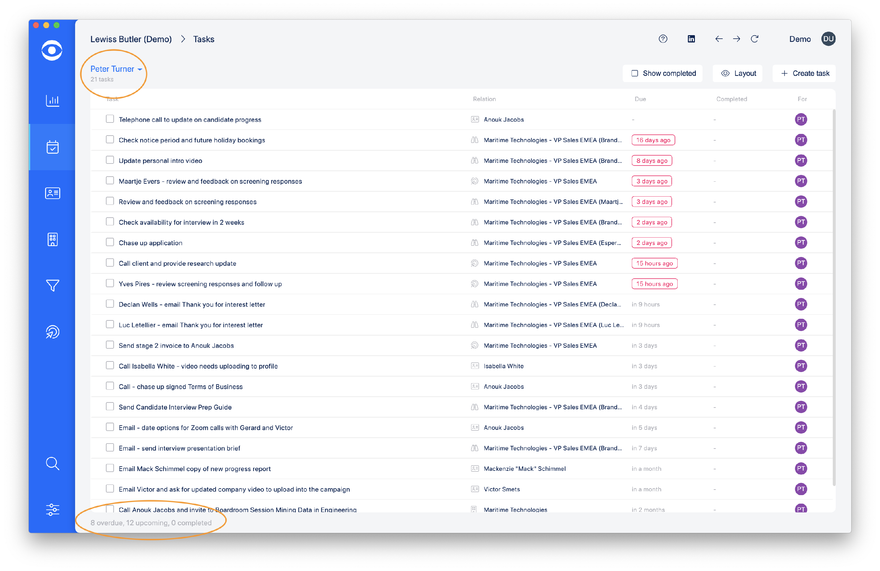Click the Create task button
The image size is (880, 571).
point(804,73)
